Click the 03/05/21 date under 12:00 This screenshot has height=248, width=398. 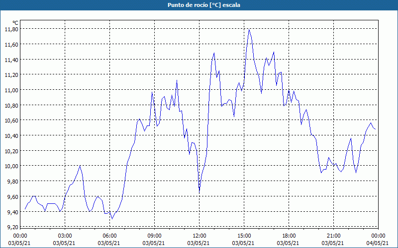tap(199, 243)
